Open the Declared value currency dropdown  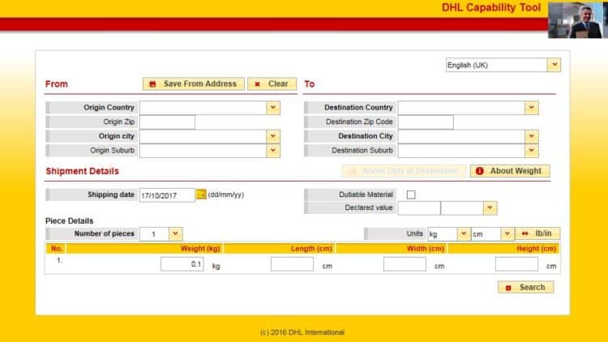coord(490,207)
